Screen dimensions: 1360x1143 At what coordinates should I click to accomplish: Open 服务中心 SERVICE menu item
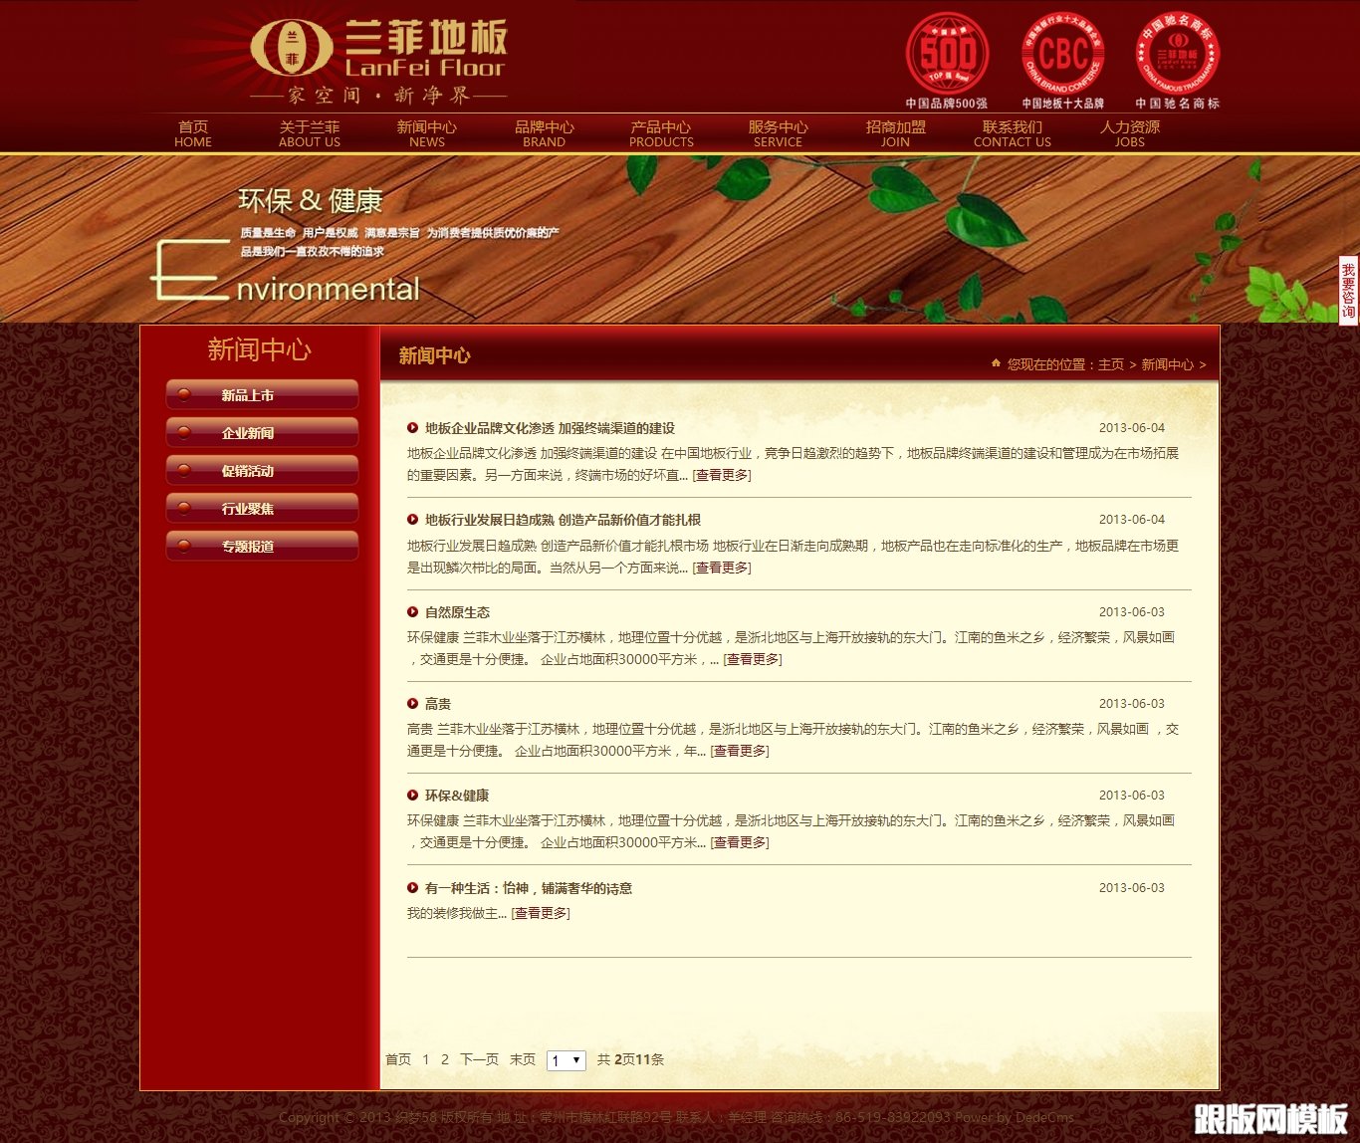778,133
